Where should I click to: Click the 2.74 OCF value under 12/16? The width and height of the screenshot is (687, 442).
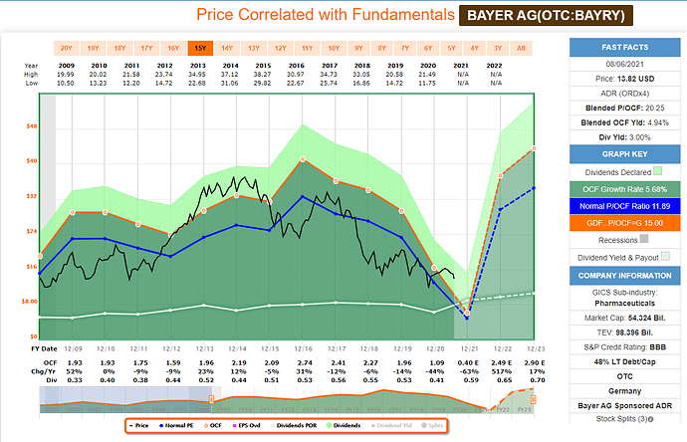(x=305, y=362)
